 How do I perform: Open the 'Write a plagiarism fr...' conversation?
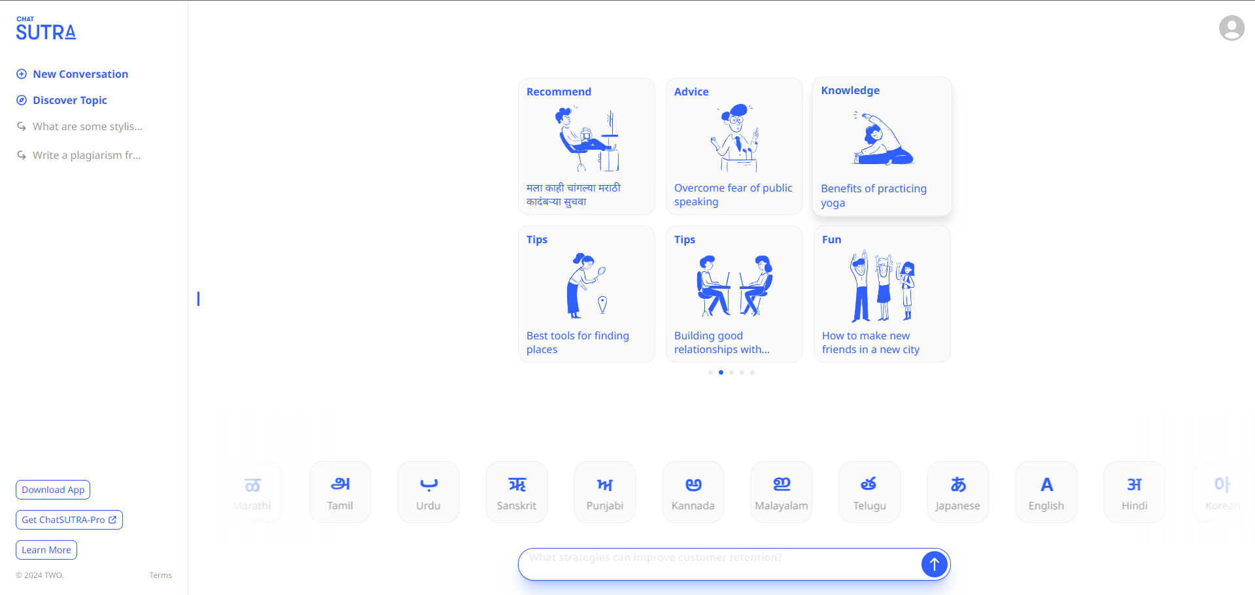[x=86, y=155]
